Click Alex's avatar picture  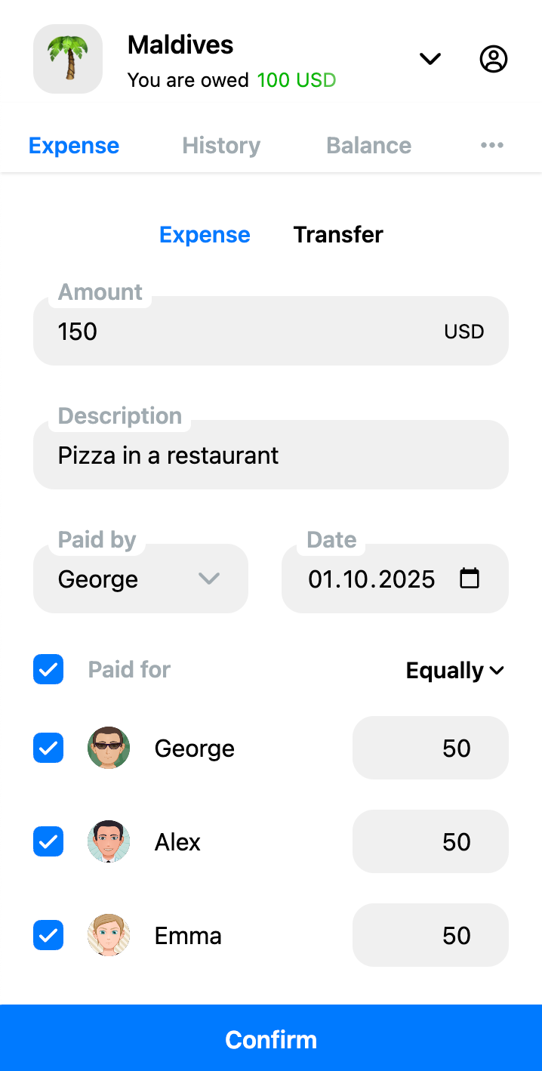[x=108, y=841]
